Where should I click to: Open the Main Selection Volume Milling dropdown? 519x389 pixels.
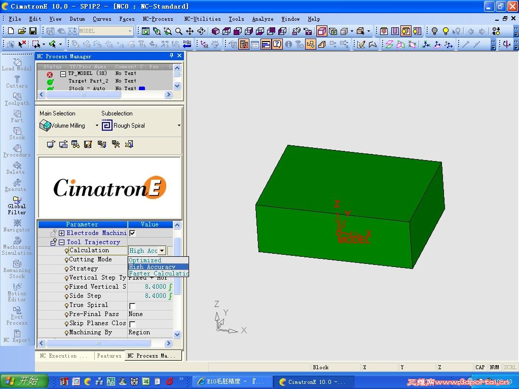click(97, 126)
